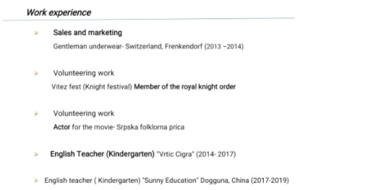Click the arrow bullet beside Sales and marketing
This screenshot has height=190, width=386.
tap(36, 33)
